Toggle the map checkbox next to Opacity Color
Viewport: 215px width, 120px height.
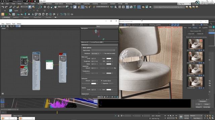click(x=112, y=90)
